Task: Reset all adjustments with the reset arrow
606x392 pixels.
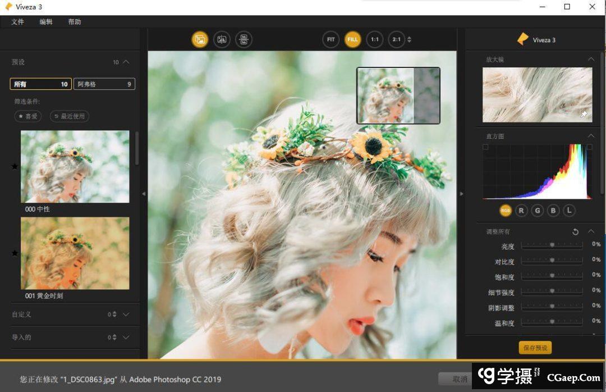Action: tap(575, 231)
